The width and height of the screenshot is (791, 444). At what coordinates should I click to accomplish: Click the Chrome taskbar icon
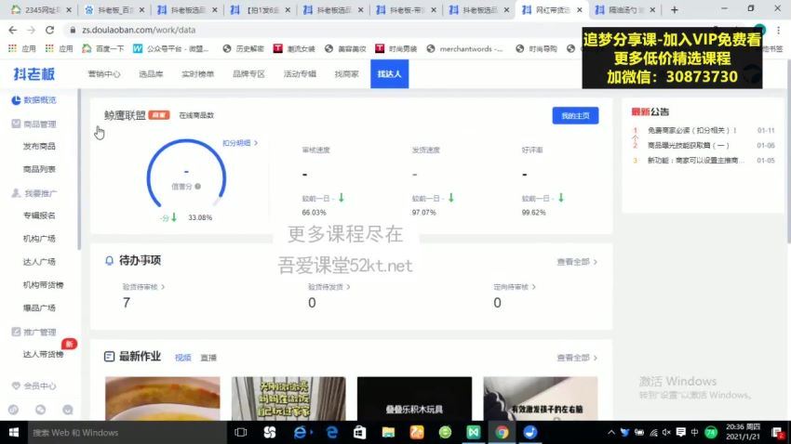tap(502, 433)
